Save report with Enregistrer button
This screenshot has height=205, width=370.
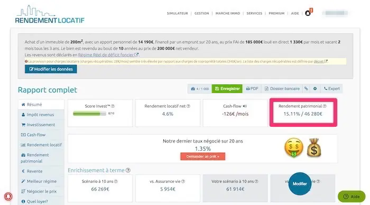(x=227, y=89)
